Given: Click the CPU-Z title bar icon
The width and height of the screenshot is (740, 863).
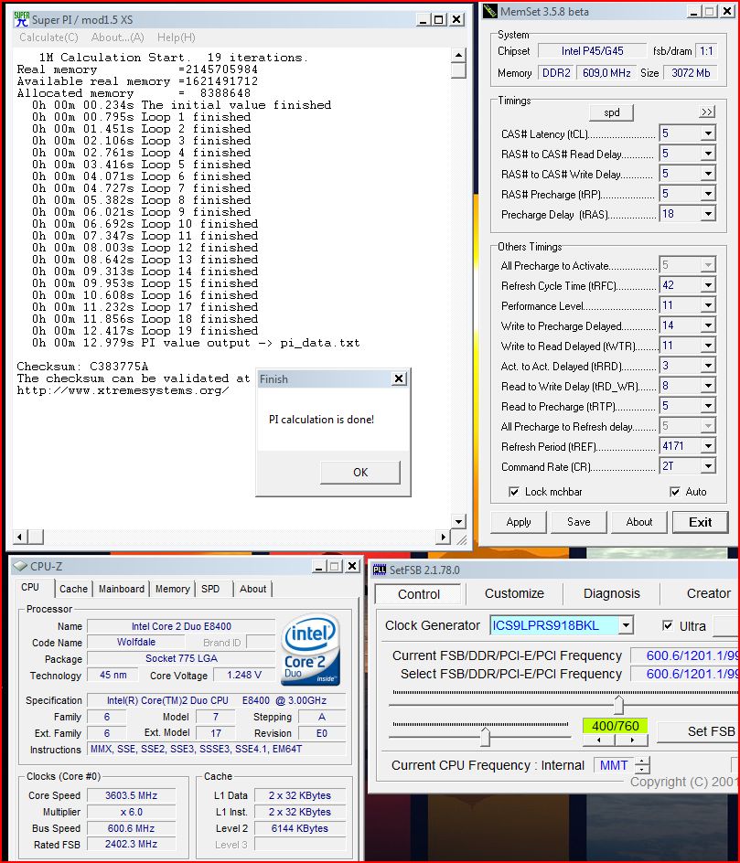Looking at the screenshot, I should pos(20,566).
